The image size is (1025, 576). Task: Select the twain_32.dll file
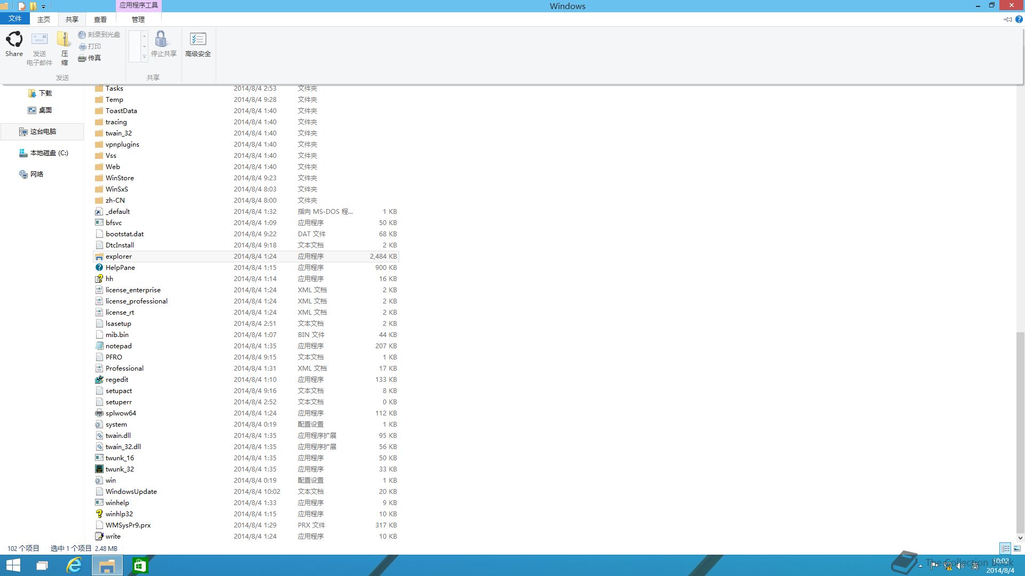coord(246,447)
